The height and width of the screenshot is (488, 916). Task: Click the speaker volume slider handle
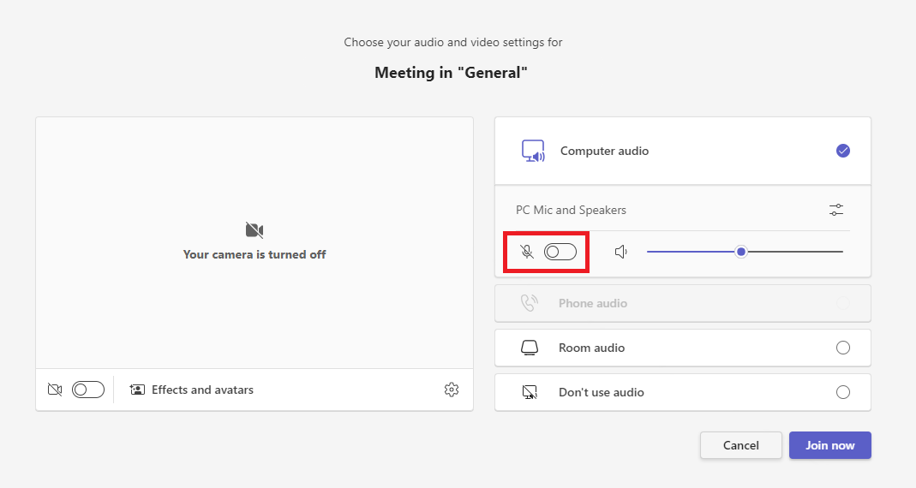pyautogui.click(x=741, y=252)
